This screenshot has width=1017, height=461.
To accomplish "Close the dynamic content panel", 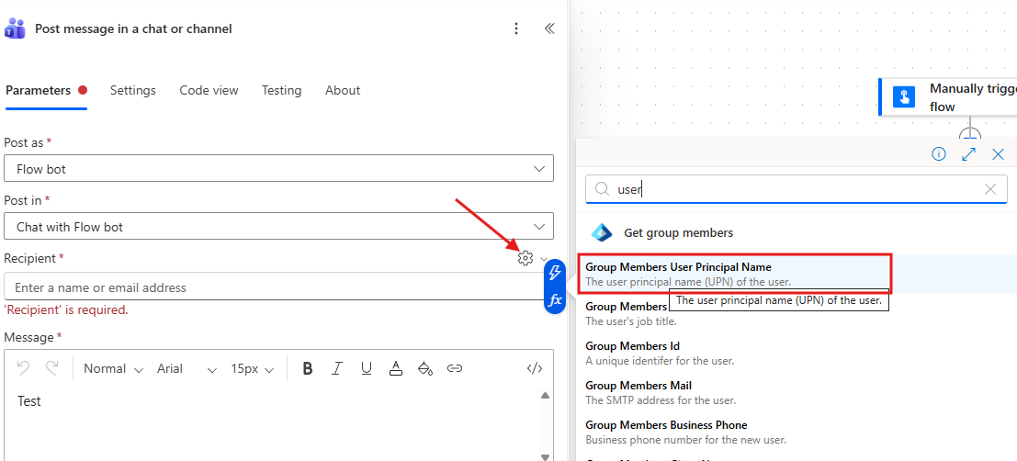I will click(999, 154).
